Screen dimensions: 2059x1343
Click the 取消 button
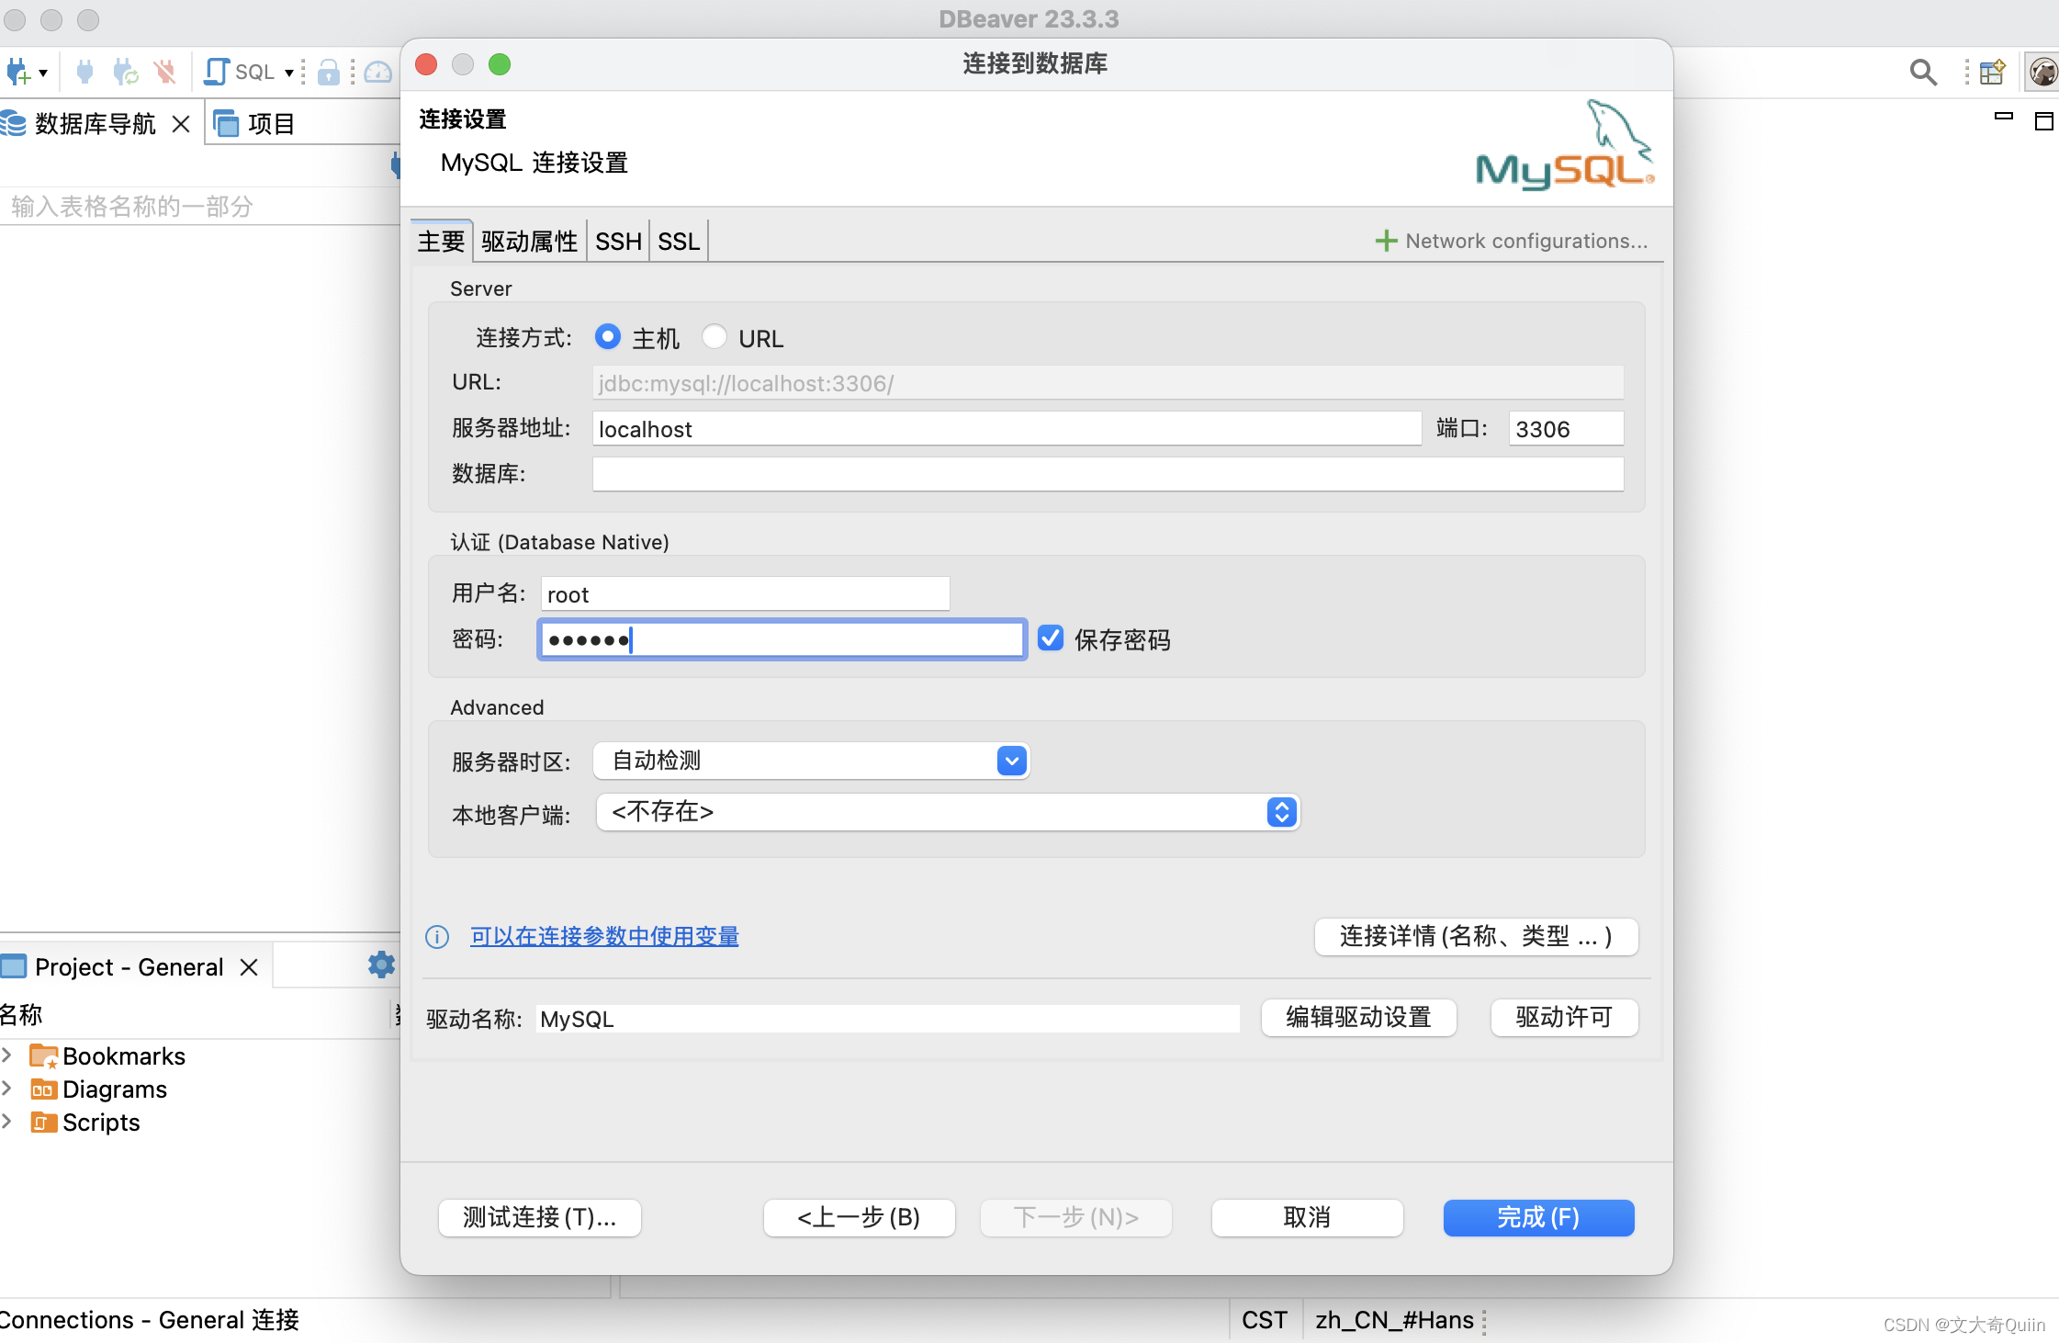1307,1217
